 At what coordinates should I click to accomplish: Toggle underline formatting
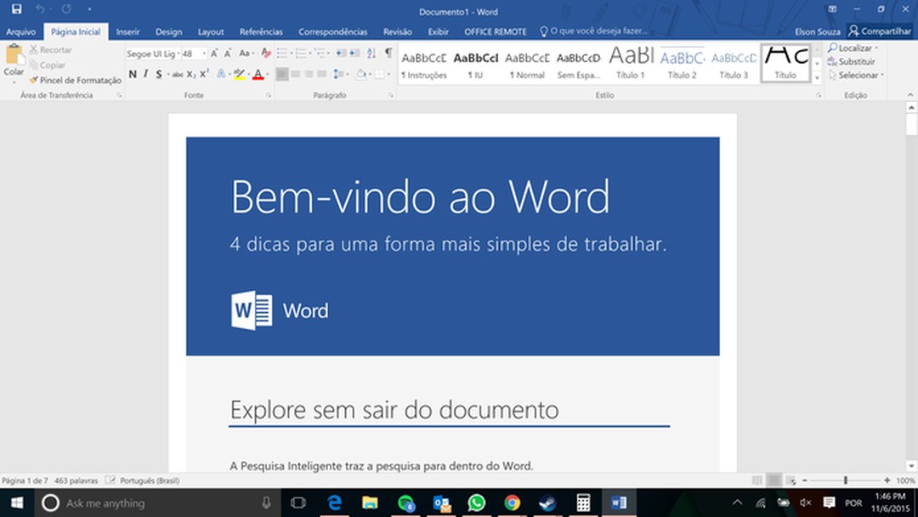pyautogui.click(x=158, y=73)
